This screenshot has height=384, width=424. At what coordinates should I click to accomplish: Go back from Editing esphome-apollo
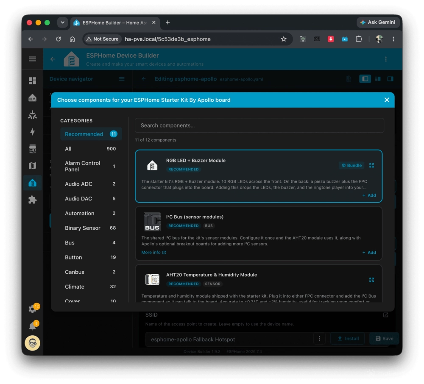pyautogui.click(x=144, y=79)
